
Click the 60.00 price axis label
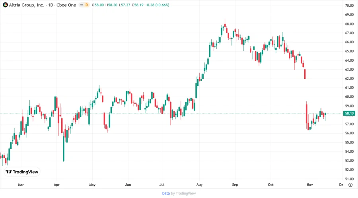click(349, 97)
